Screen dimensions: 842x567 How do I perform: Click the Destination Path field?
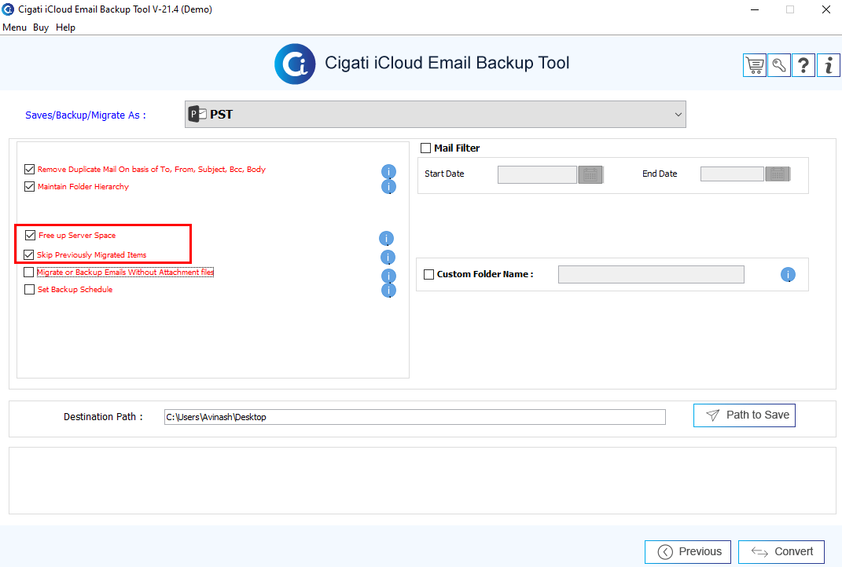pyautogui.click(x=415, y=417)
